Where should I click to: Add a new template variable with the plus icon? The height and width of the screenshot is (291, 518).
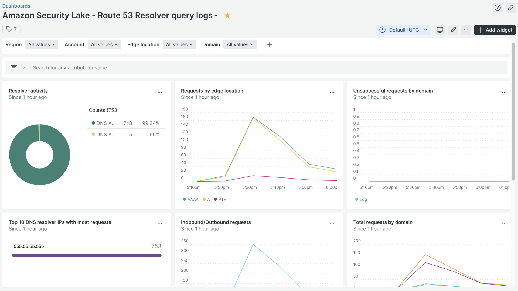click(269, 44)
